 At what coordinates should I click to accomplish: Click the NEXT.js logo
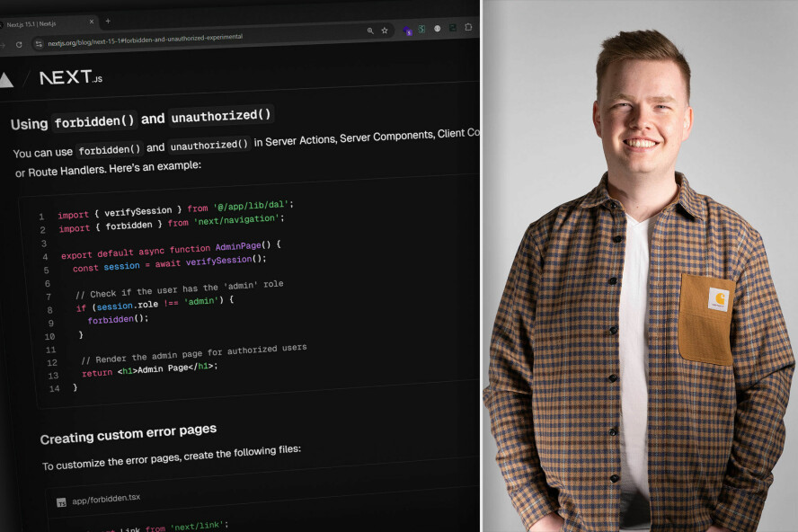[71, 77]
